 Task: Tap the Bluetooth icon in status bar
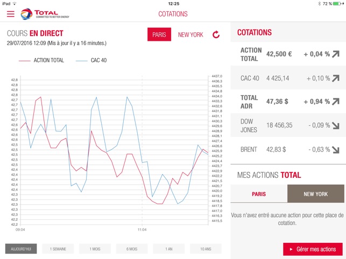[319, 4]
